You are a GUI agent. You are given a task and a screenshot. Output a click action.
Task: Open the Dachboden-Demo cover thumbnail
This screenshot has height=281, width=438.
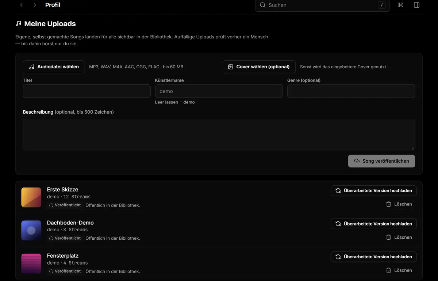[31, 231]
